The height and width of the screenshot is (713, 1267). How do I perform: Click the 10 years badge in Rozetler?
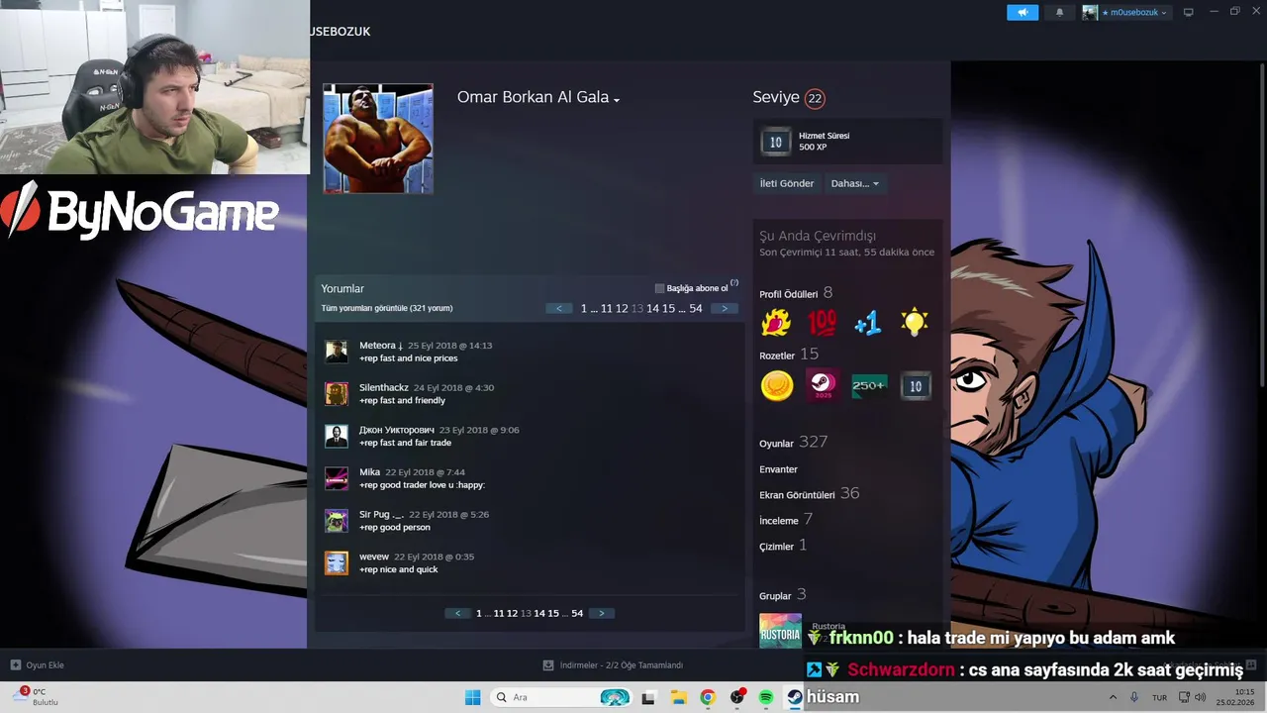pyautogui.click(x=915, y=386)
